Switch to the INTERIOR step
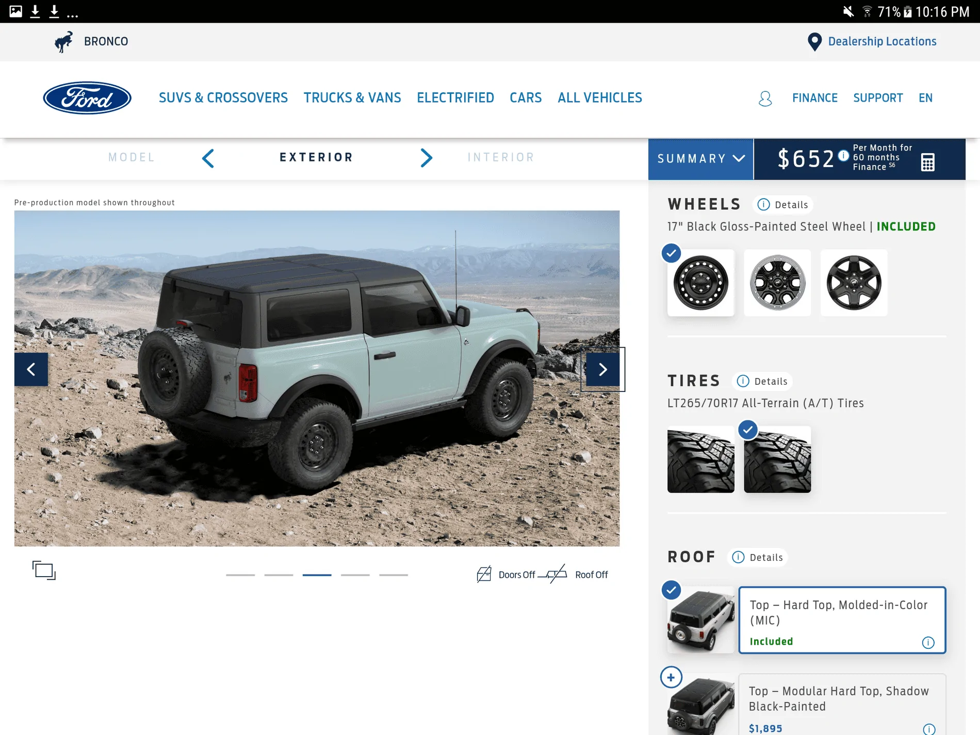The height and width of the screenshot is (735, 980). (x=501, y=157)
